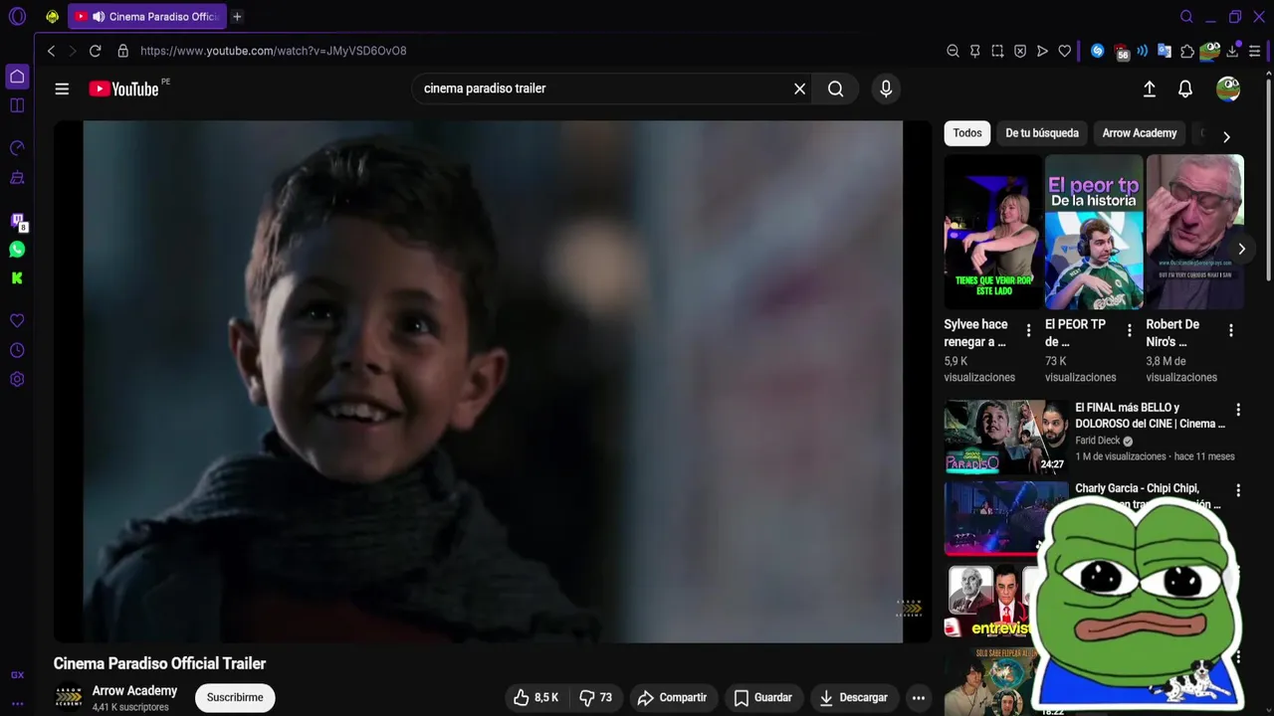
Task: Open El PEOR TP short thumbnail
Action: [1094, 232]
